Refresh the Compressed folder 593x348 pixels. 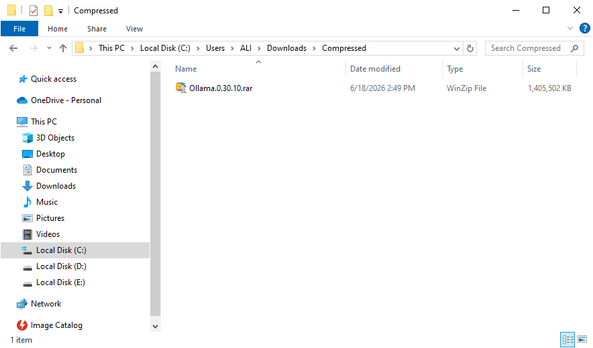(470, 48)
